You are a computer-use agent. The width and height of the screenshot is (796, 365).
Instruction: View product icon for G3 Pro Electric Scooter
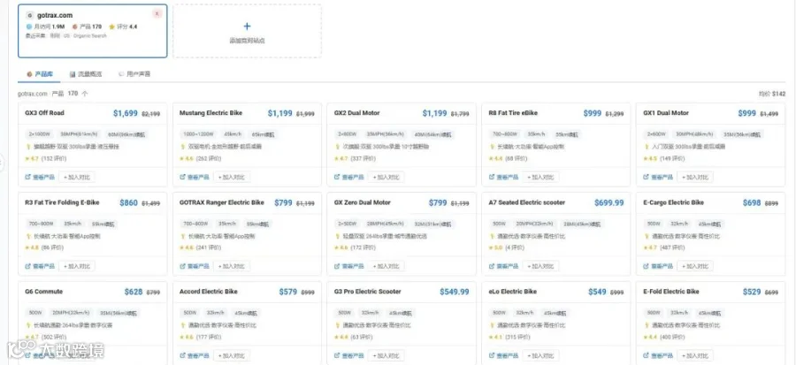pos(337,355)
